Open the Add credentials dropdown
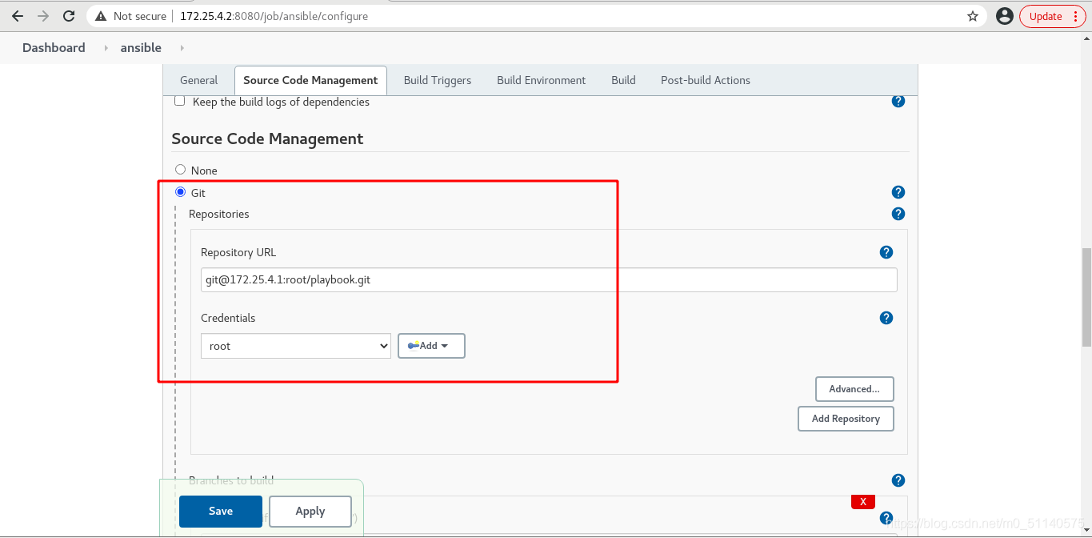Viewport: 1092px width, 538px height. pos(431,346)
